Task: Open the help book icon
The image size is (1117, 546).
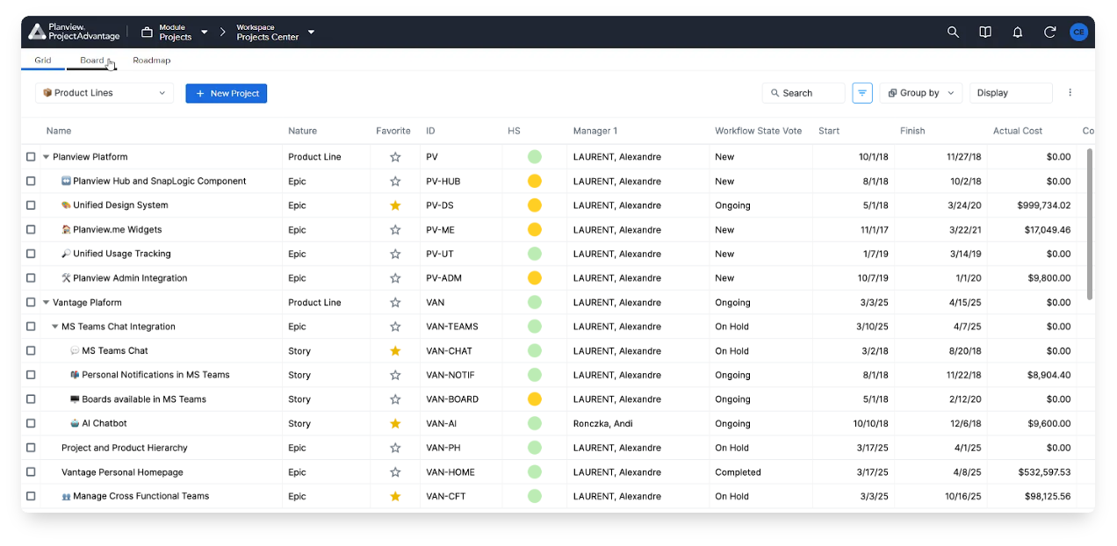Action: [x=985, y=32]
